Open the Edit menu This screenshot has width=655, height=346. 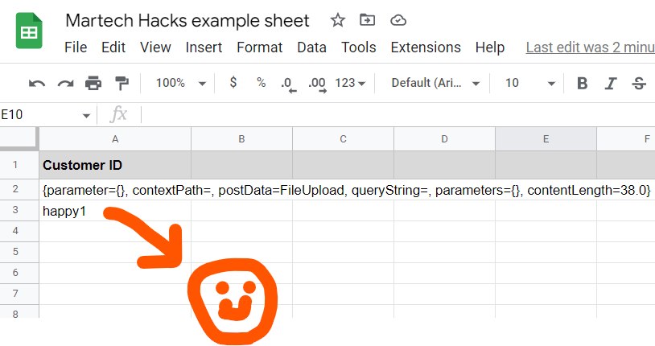[x=113, y=47]
